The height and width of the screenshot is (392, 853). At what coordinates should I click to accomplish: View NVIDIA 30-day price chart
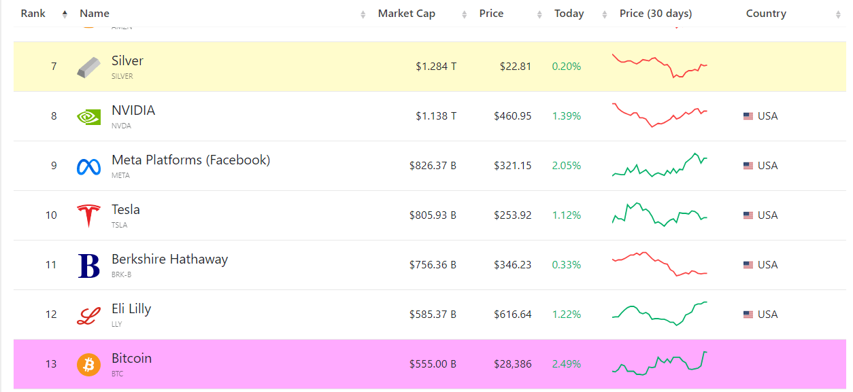pos(660,115)
